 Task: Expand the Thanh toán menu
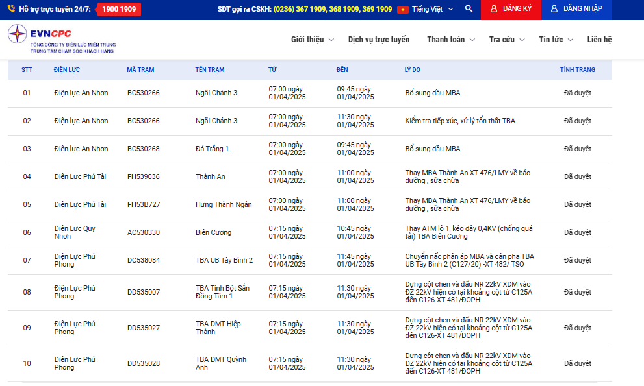coord(450,40)
